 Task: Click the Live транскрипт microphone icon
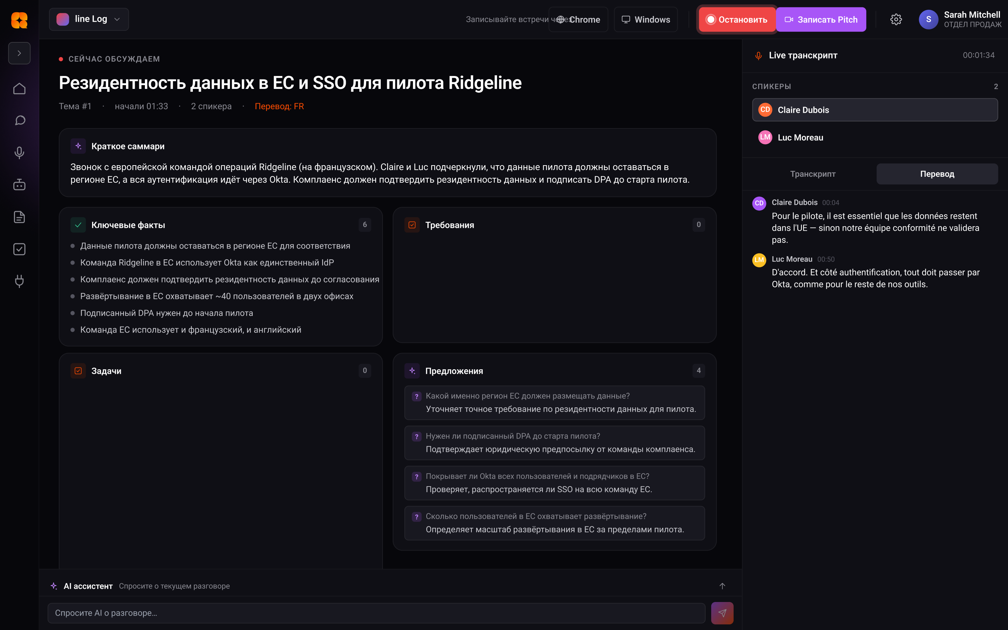tap(758, 55)
